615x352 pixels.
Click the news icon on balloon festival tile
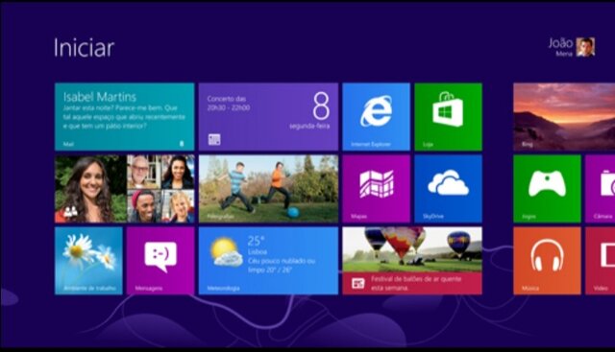pos(358,283)
